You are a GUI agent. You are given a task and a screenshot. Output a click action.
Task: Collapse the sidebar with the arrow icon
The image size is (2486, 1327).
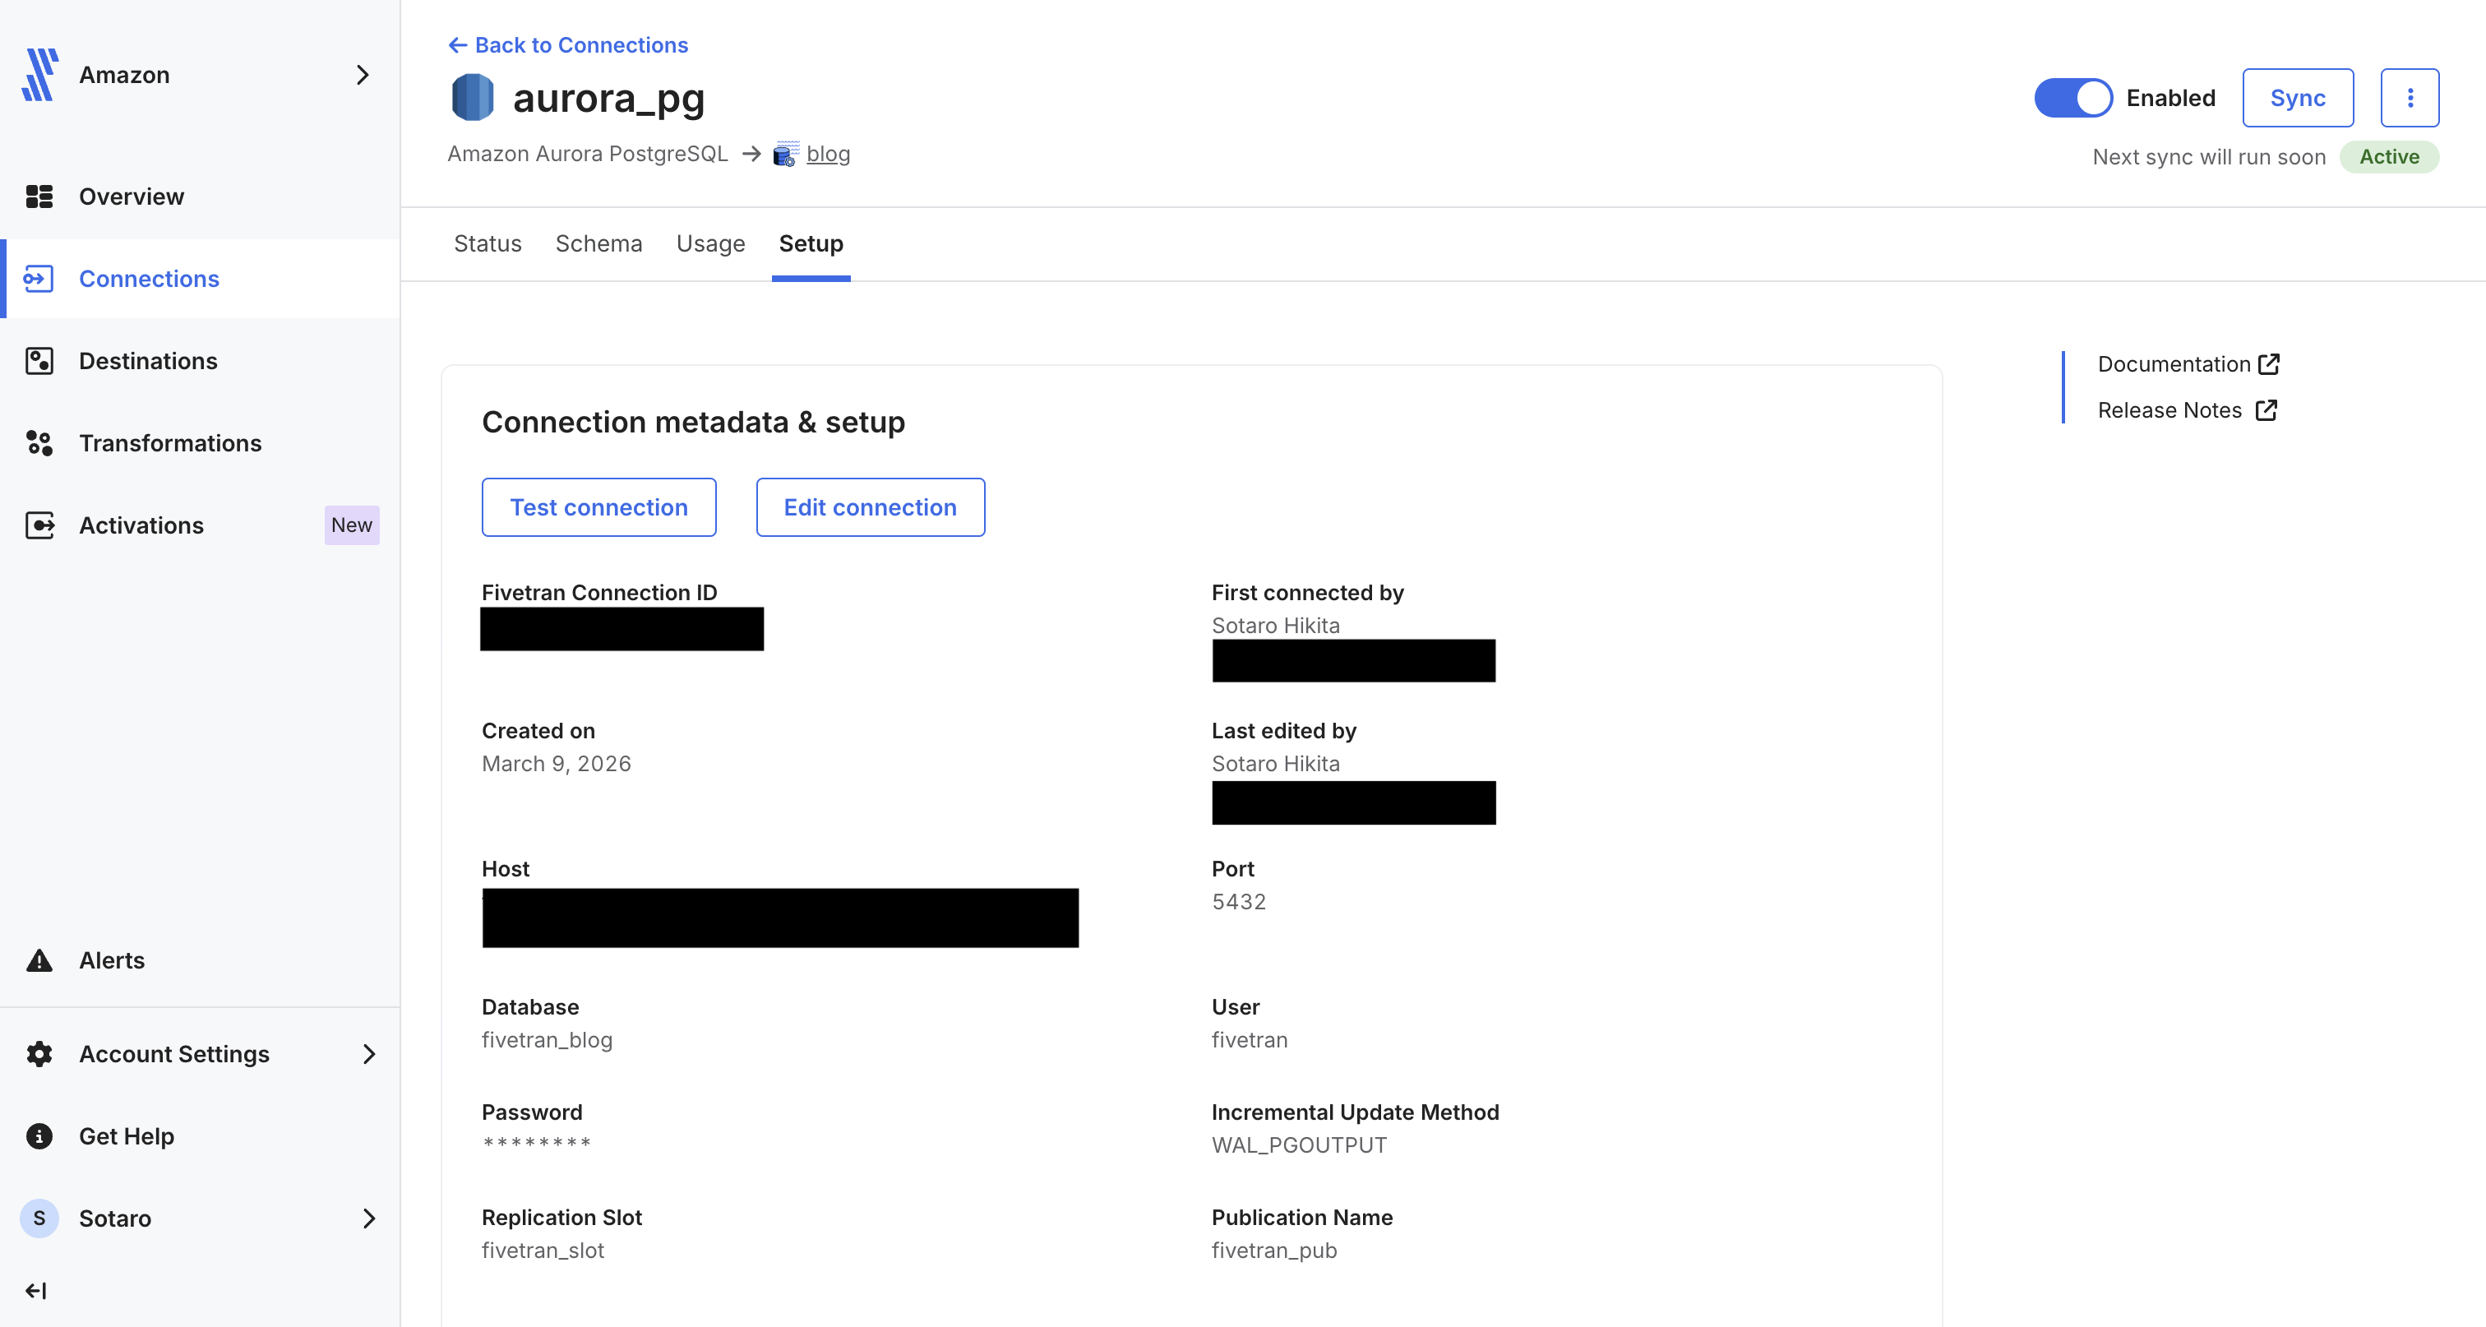tap(35, 1290)
